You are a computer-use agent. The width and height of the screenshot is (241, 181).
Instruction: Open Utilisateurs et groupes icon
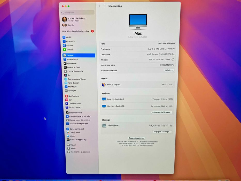67,124
